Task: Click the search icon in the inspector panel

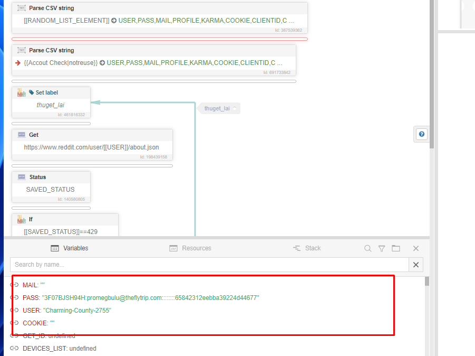Action: [x=368, y=248]
